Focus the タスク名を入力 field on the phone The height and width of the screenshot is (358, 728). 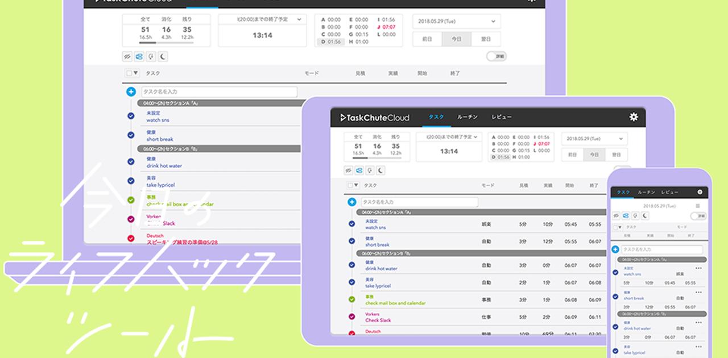[x=662, y=249]
